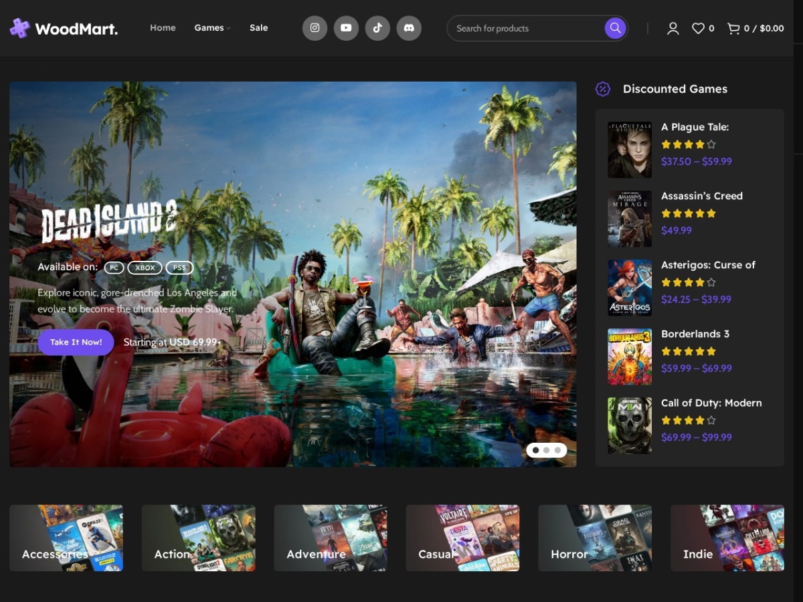Viewport: 803px width, 602px height.
Task: Select the PC platform badge
Action: pos(114,268)
